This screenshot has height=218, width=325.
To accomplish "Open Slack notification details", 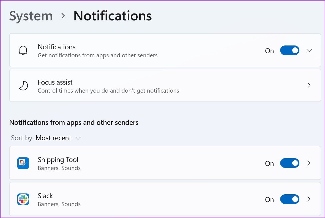I will [309, 199].
